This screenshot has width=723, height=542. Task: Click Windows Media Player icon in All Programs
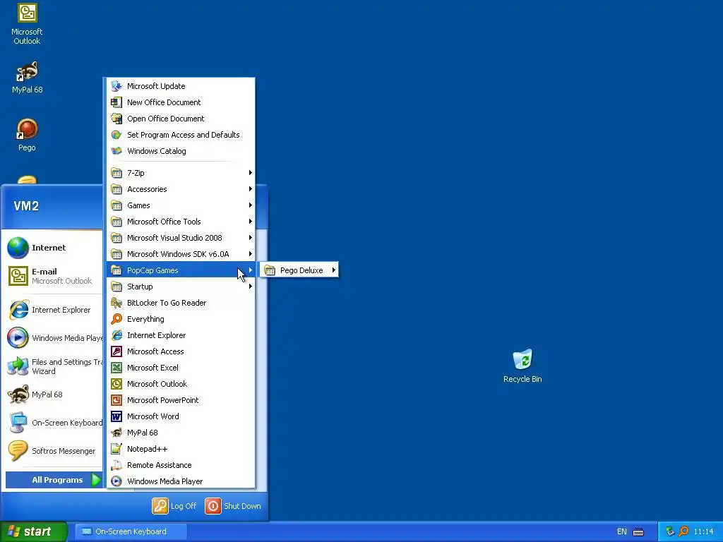pyautogui.click(x=116, y=481)
